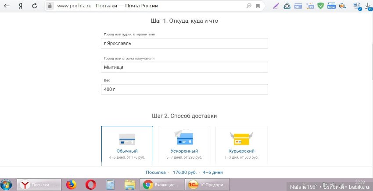Click the taskbar clock showing 22:33

click(360, 182)
